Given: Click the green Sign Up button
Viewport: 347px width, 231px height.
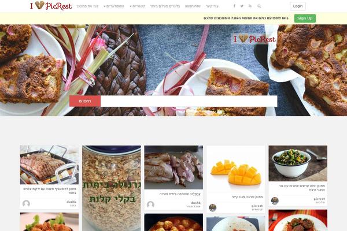Looking at the screenshot, I should (x=305, y=18).
